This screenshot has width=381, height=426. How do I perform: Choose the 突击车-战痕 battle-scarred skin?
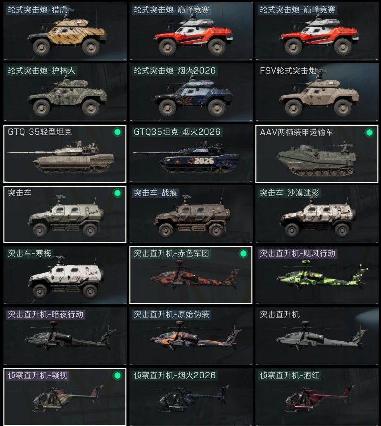[x=191, y=214]
